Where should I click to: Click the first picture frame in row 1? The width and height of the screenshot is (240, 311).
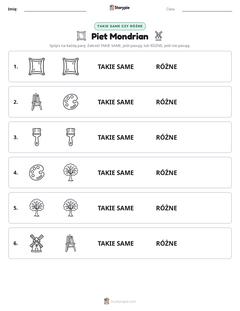[37, 66]
